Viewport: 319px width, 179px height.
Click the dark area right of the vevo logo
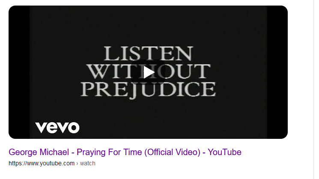173,128
